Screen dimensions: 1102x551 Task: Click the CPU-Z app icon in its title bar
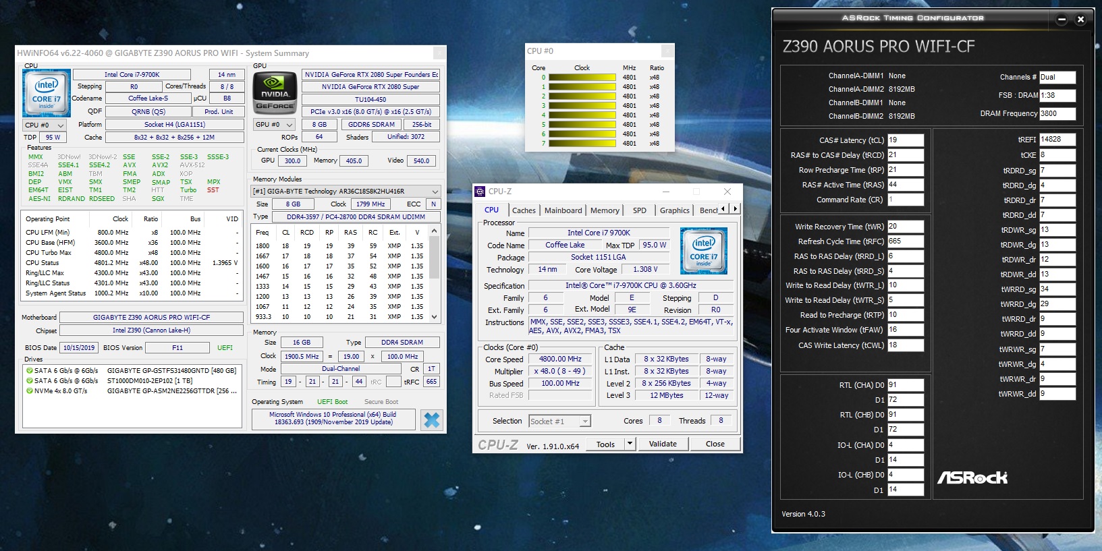tap(480, 192)
